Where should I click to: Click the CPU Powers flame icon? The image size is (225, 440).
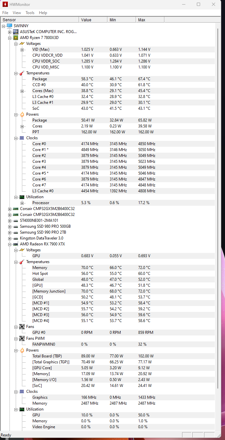click(22, 114)
